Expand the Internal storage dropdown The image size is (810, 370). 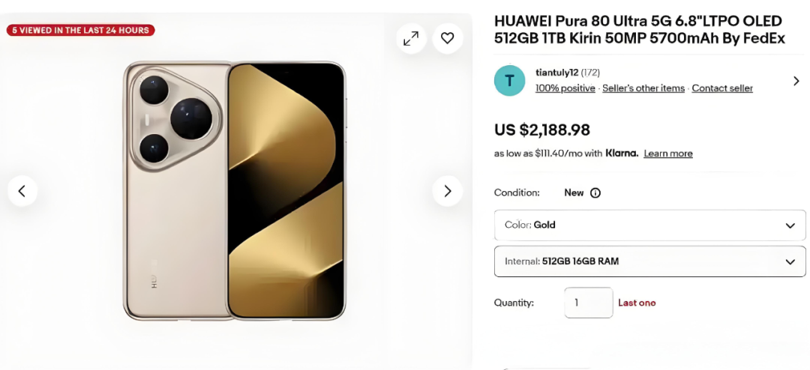pyautogui.click(x=649, y=261)
